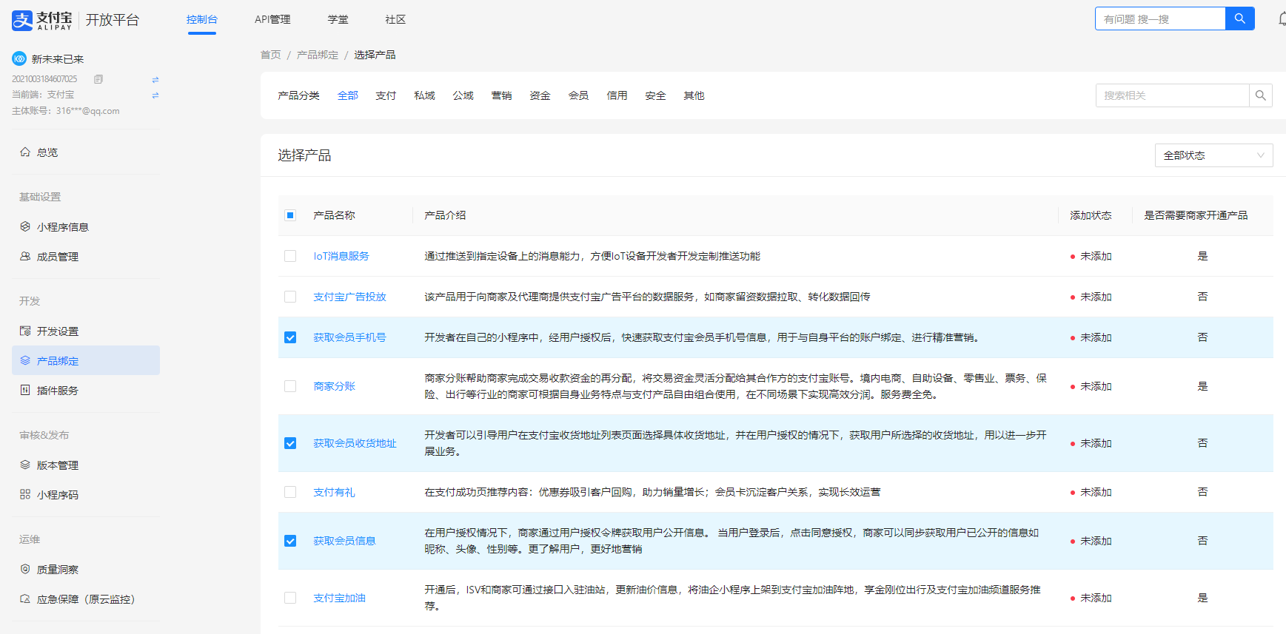Viewport: 1286px width, 634px height.
Task: Open the API管理 top nav tab
Action: click(x=272, y=19)
